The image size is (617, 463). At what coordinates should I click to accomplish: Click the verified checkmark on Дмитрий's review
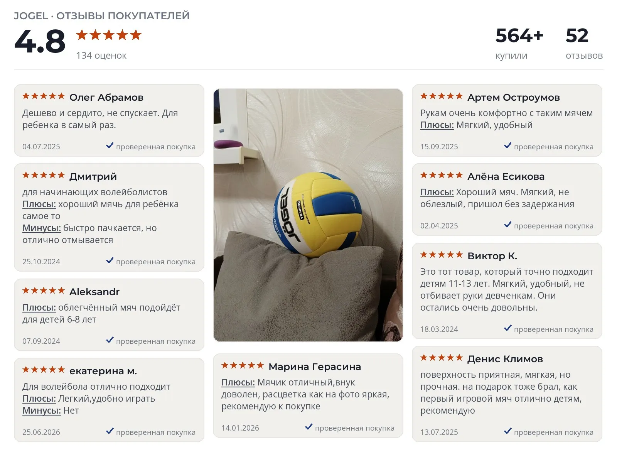(x=110, y=260)
